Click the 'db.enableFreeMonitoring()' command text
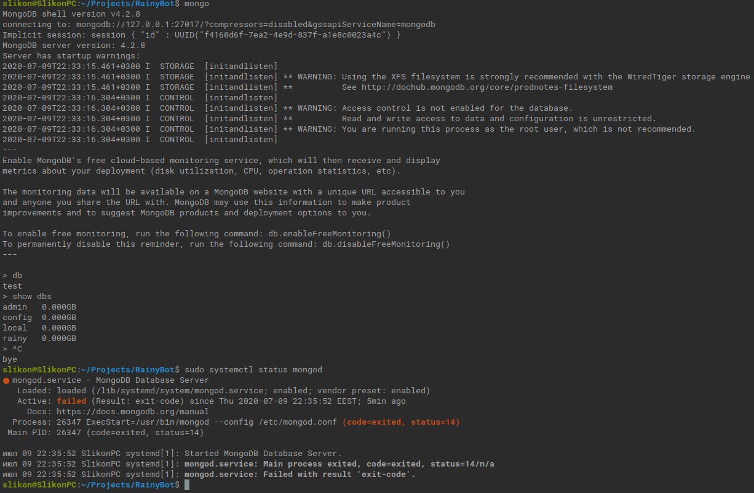The height and width of the screenshot is (493, 754). pyautogui.click(x=330, y=234)
